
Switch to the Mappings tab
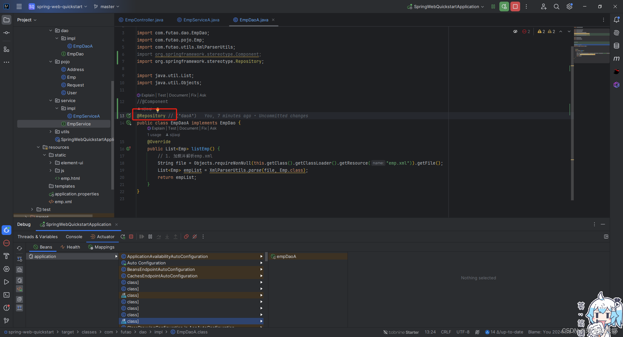pos(101,247)
